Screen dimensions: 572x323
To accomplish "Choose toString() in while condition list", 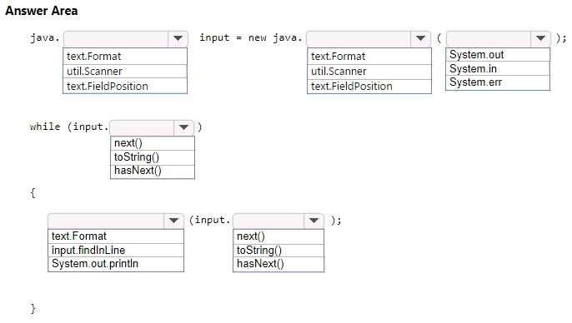I will point(153,157).
